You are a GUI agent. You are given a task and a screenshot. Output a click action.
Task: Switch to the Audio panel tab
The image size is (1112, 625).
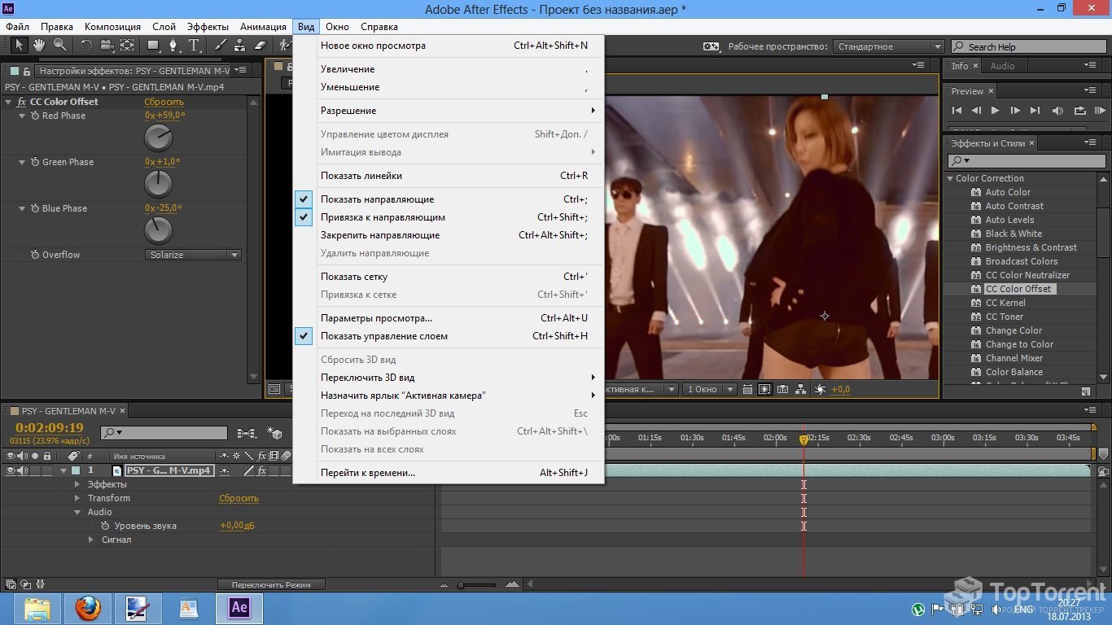point(1002,66)
